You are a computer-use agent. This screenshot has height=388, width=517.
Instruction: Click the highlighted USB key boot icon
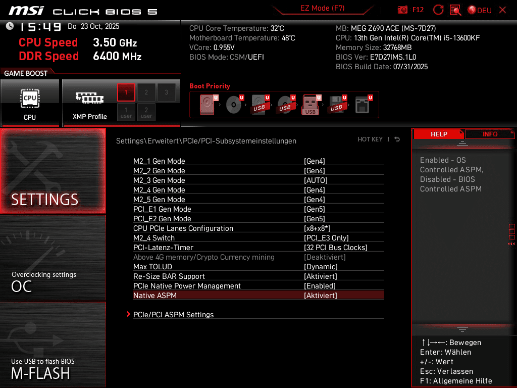click(311, 105)
